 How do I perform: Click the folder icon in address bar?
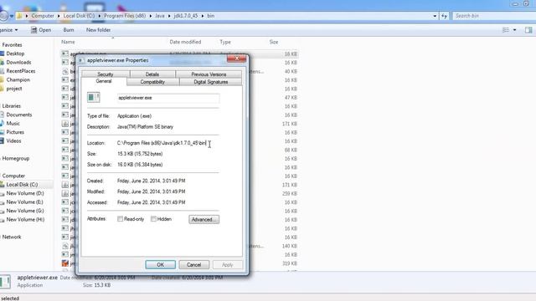click(19, 16)
